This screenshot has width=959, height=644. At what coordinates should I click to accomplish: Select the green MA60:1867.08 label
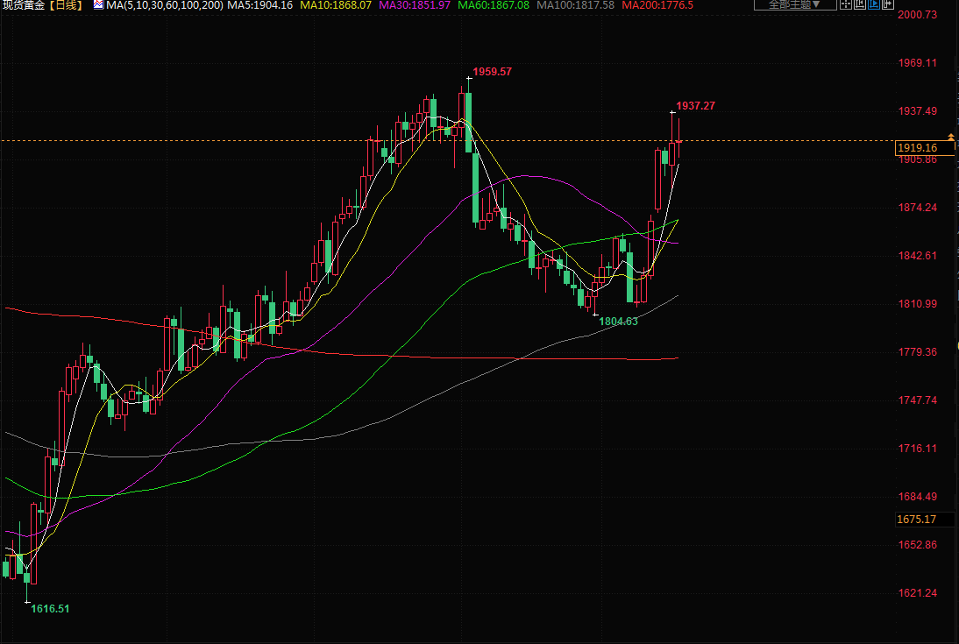point(494,5)
